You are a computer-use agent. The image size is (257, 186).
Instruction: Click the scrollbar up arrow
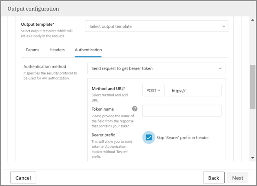[x=253, y=20]
